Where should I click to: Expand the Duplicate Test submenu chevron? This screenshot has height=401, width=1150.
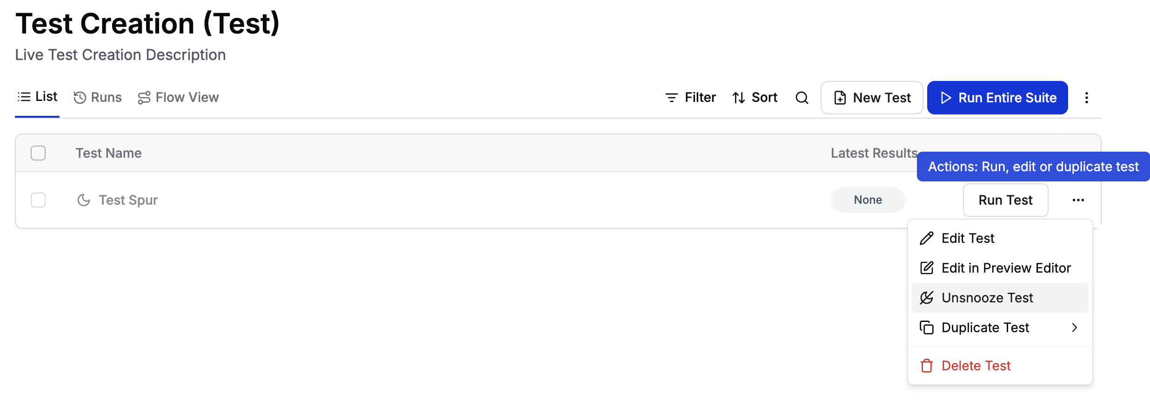coord(1074,327)
